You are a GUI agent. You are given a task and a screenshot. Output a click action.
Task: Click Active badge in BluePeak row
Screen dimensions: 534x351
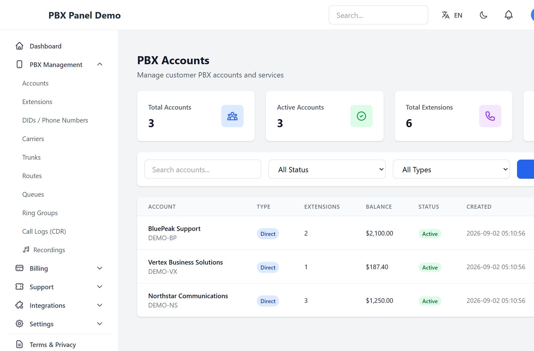[430, 234]
